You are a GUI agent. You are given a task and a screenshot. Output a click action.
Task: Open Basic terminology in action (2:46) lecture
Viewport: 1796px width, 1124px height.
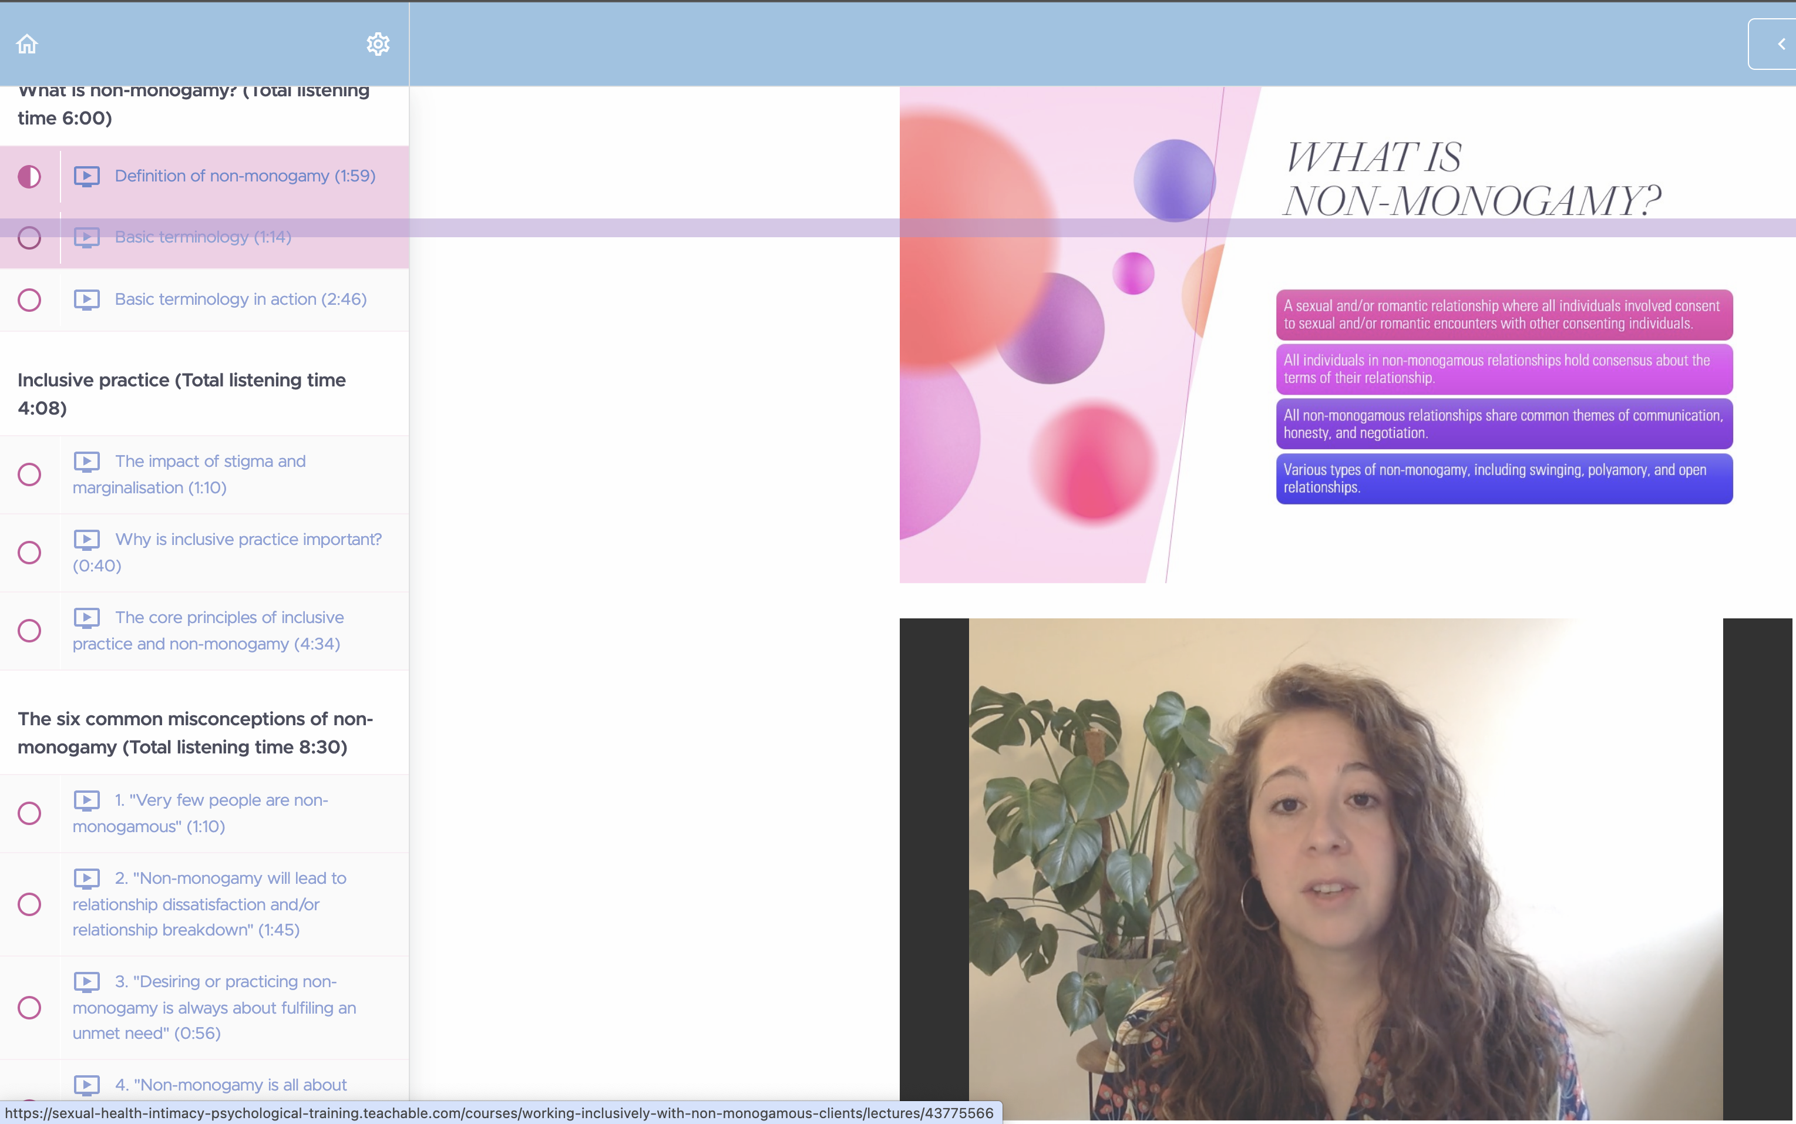240,299
